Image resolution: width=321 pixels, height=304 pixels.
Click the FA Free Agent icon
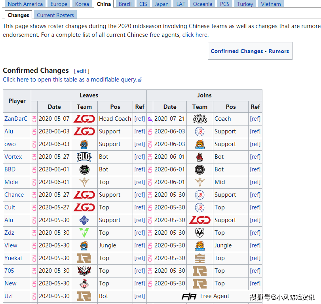pyautogui.click(x=189, y=296)
